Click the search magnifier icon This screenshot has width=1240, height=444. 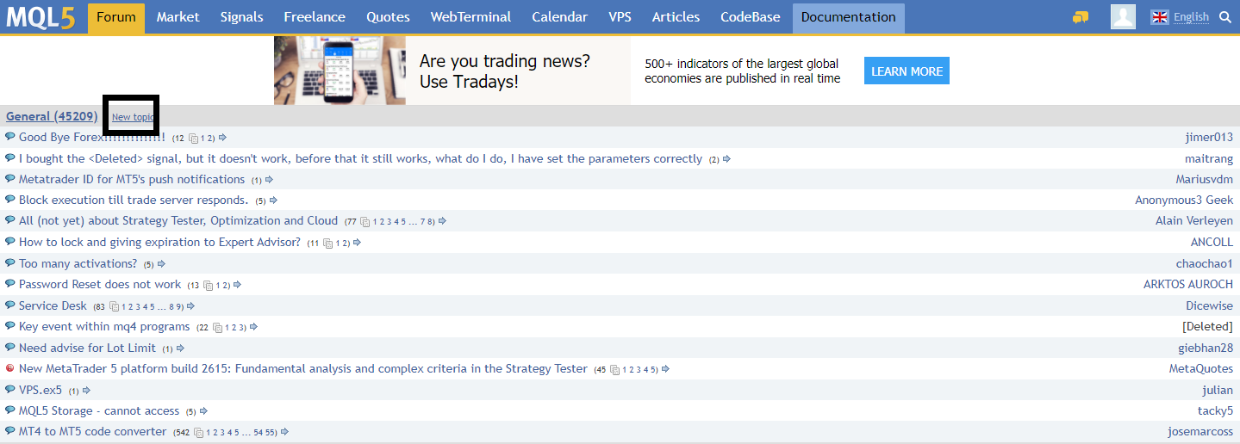[x=1225, y=17]
